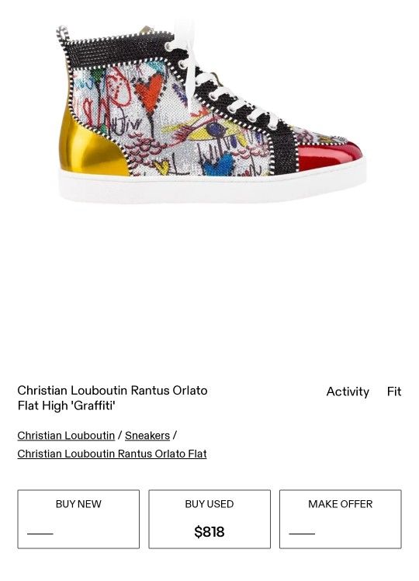Tap the $818 used price
The width and height of the screenshot is (419, 581).
pos(209,532)
